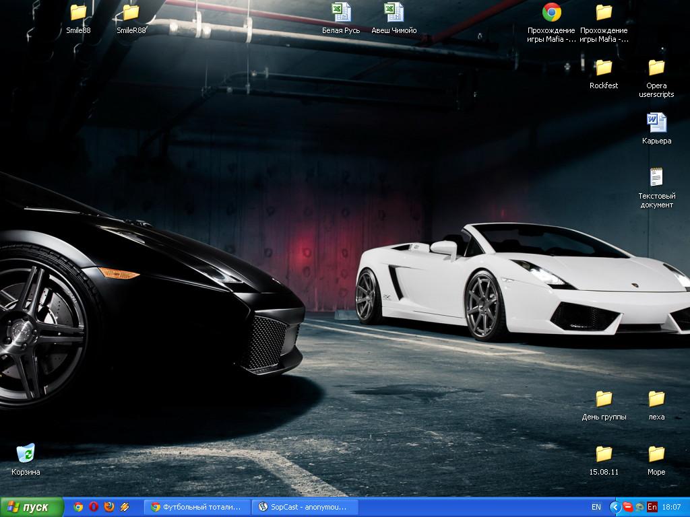Select the Rockfest folder

coord(604,68)
